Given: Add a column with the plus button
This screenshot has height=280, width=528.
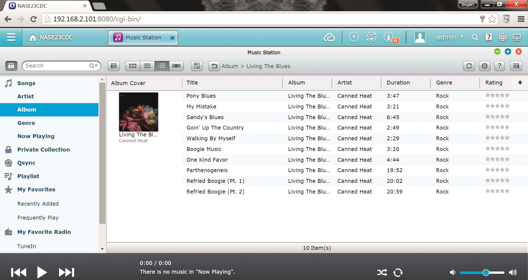Looking at the screenshot, I should pyautogui.click(x=520, y=83).
